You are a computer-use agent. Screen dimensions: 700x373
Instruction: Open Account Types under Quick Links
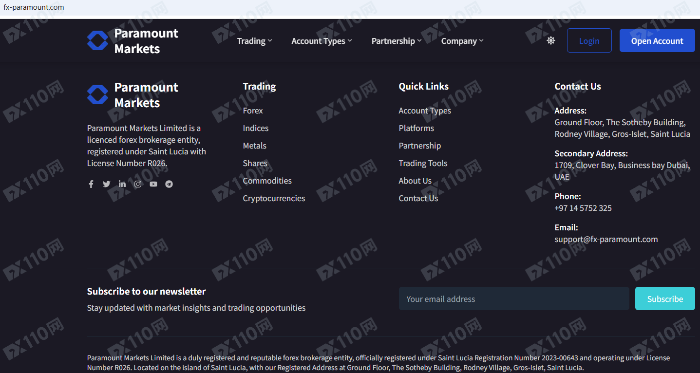point(425,111)
